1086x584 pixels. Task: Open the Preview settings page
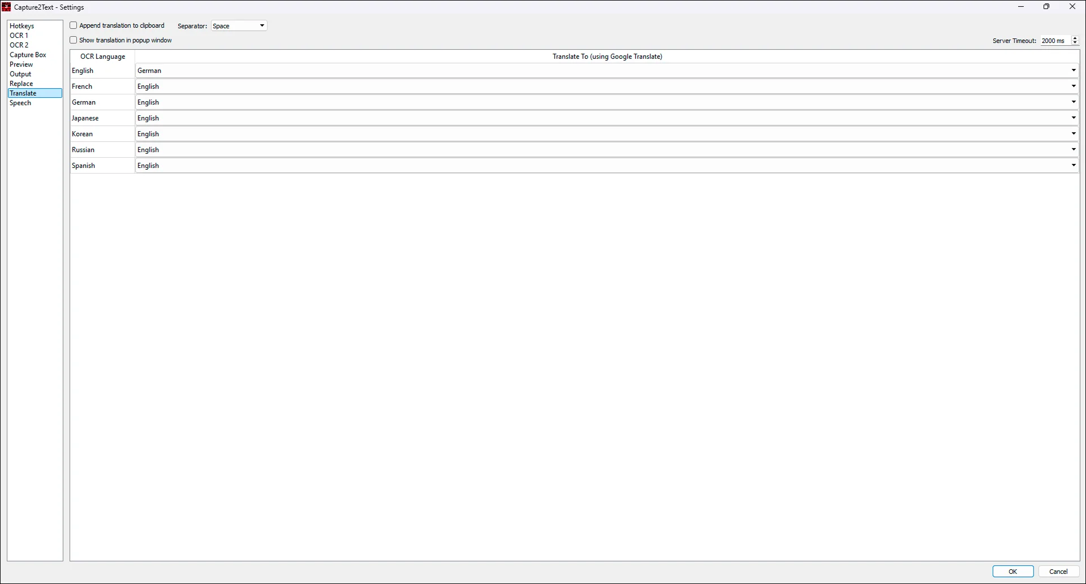click(35, 64)
